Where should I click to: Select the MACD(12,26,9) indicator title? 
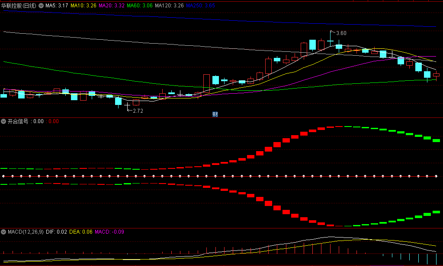[x=26, y=232]
